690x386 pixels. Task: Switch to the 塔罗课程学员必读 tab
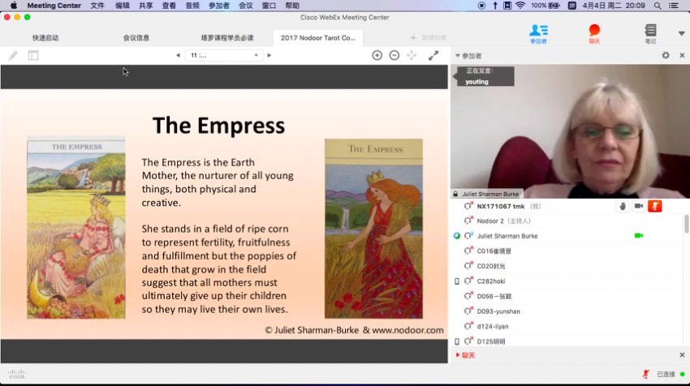(x=227, y=38)
